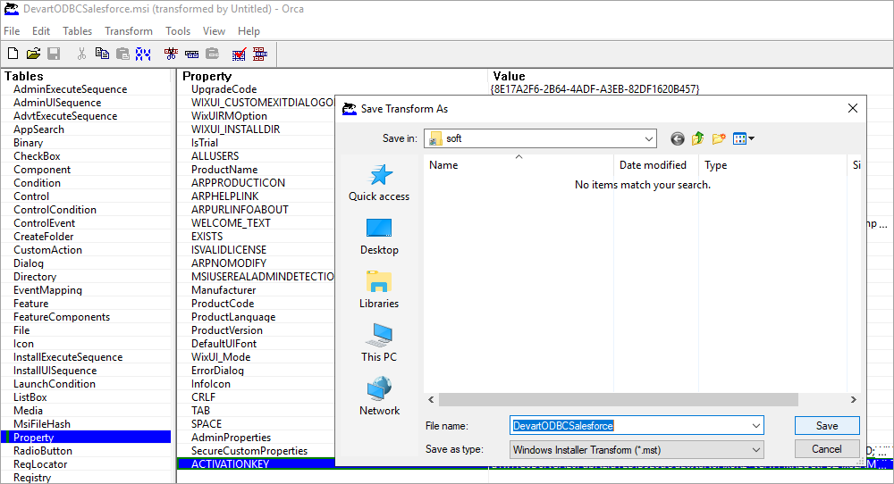Open the Help menu
Viewport: 894px width, 484px height.
click(x=249, y=30)
